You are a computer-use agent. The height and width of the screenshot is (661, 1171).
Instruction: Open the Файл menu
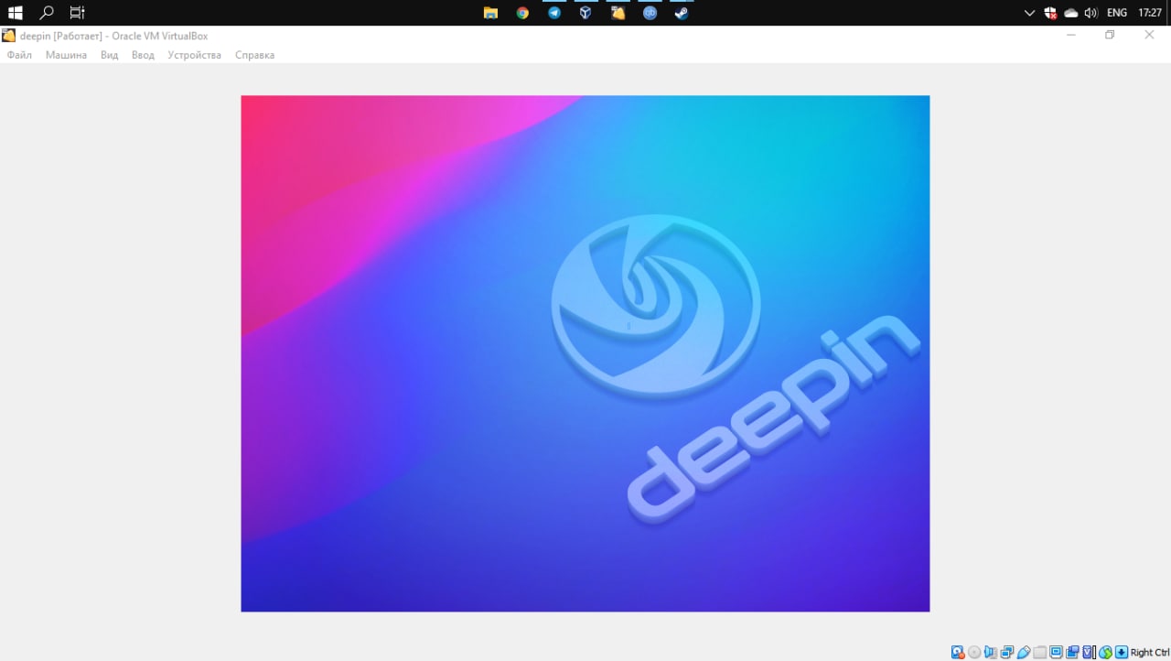click(19, 55)
